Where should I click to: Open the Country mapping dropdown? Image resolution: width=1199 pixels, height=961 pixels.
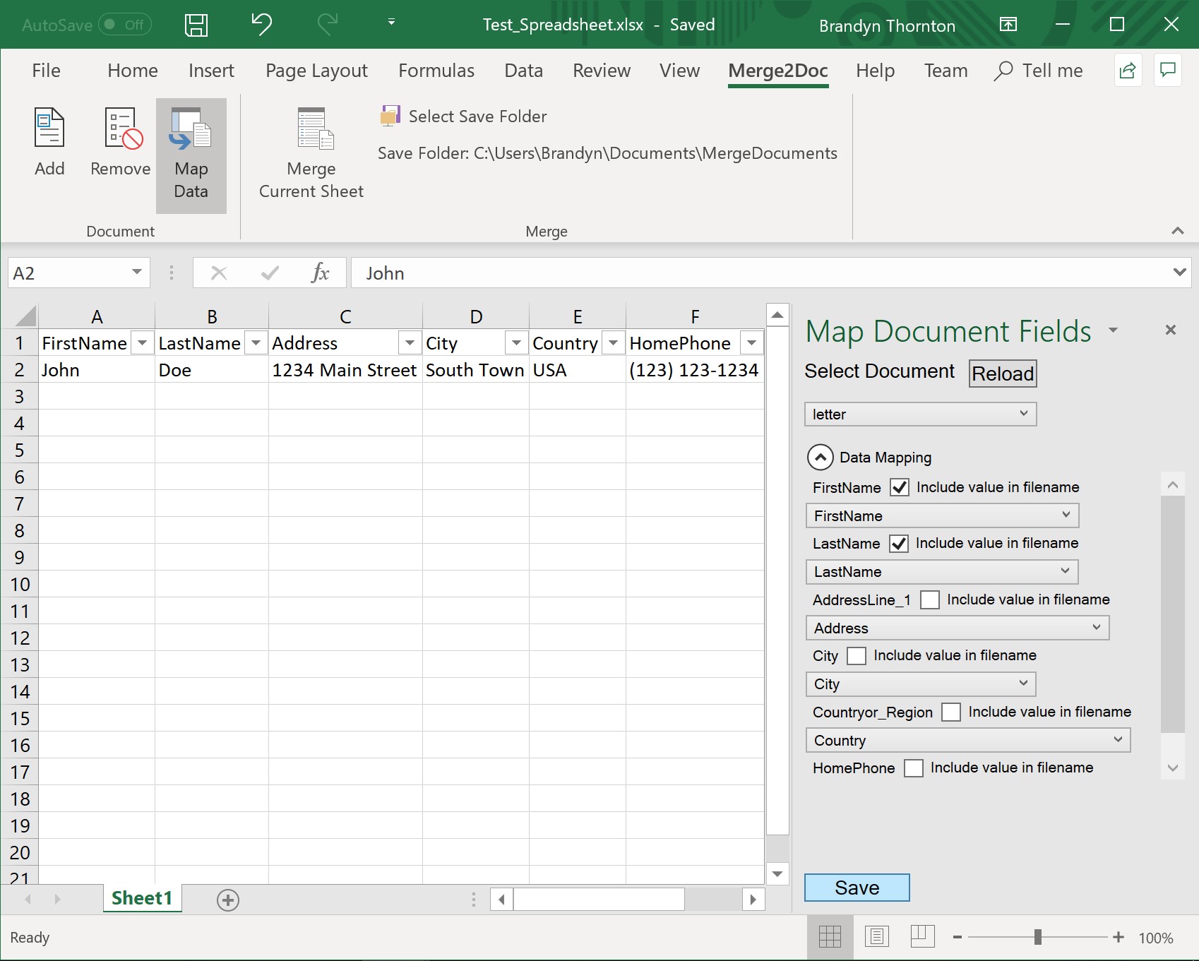point(968,740)
